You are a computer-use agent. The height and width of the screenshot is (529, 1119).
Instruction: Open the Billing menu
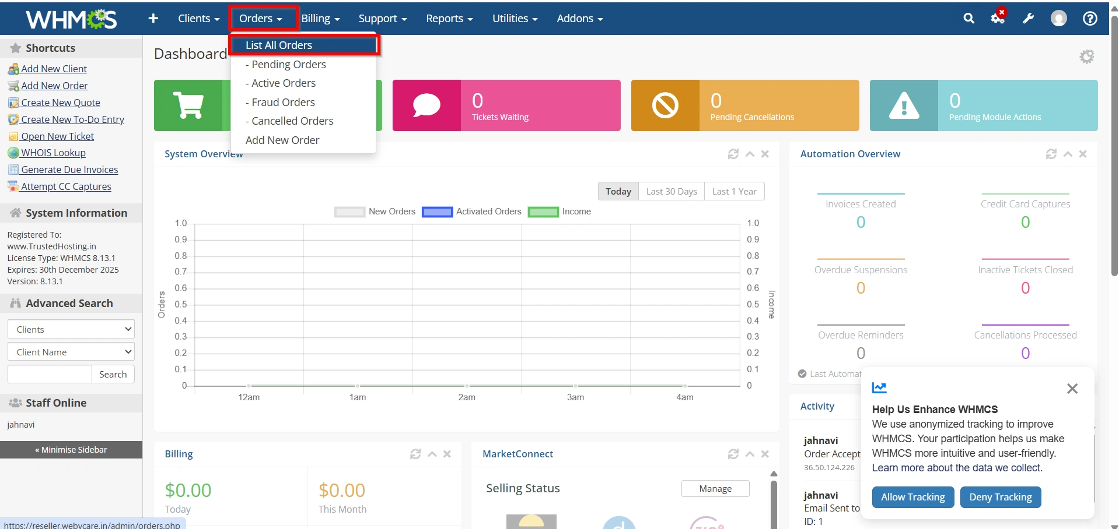point(320,19)
